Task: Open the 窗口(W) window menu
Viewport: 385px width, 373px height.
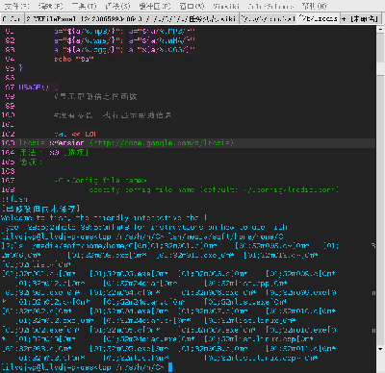Action: (192, 6)
